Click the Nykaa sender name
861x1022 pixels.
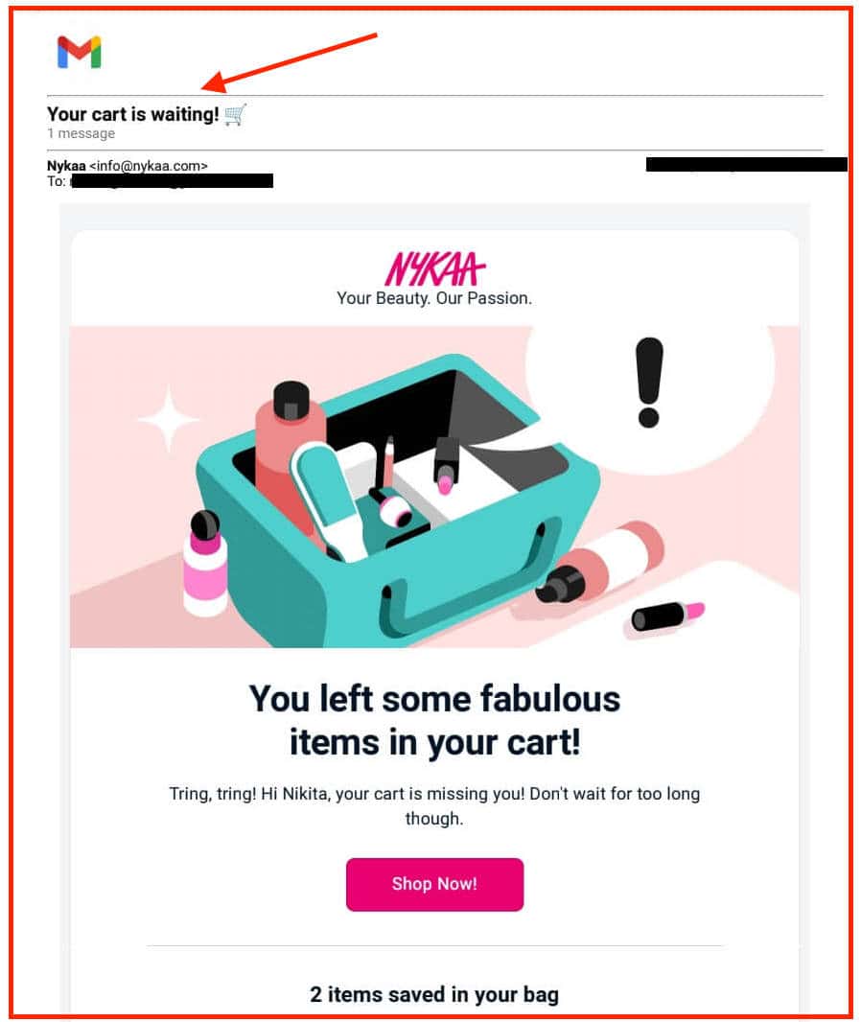pyautogui.click(x=66, y=166)
